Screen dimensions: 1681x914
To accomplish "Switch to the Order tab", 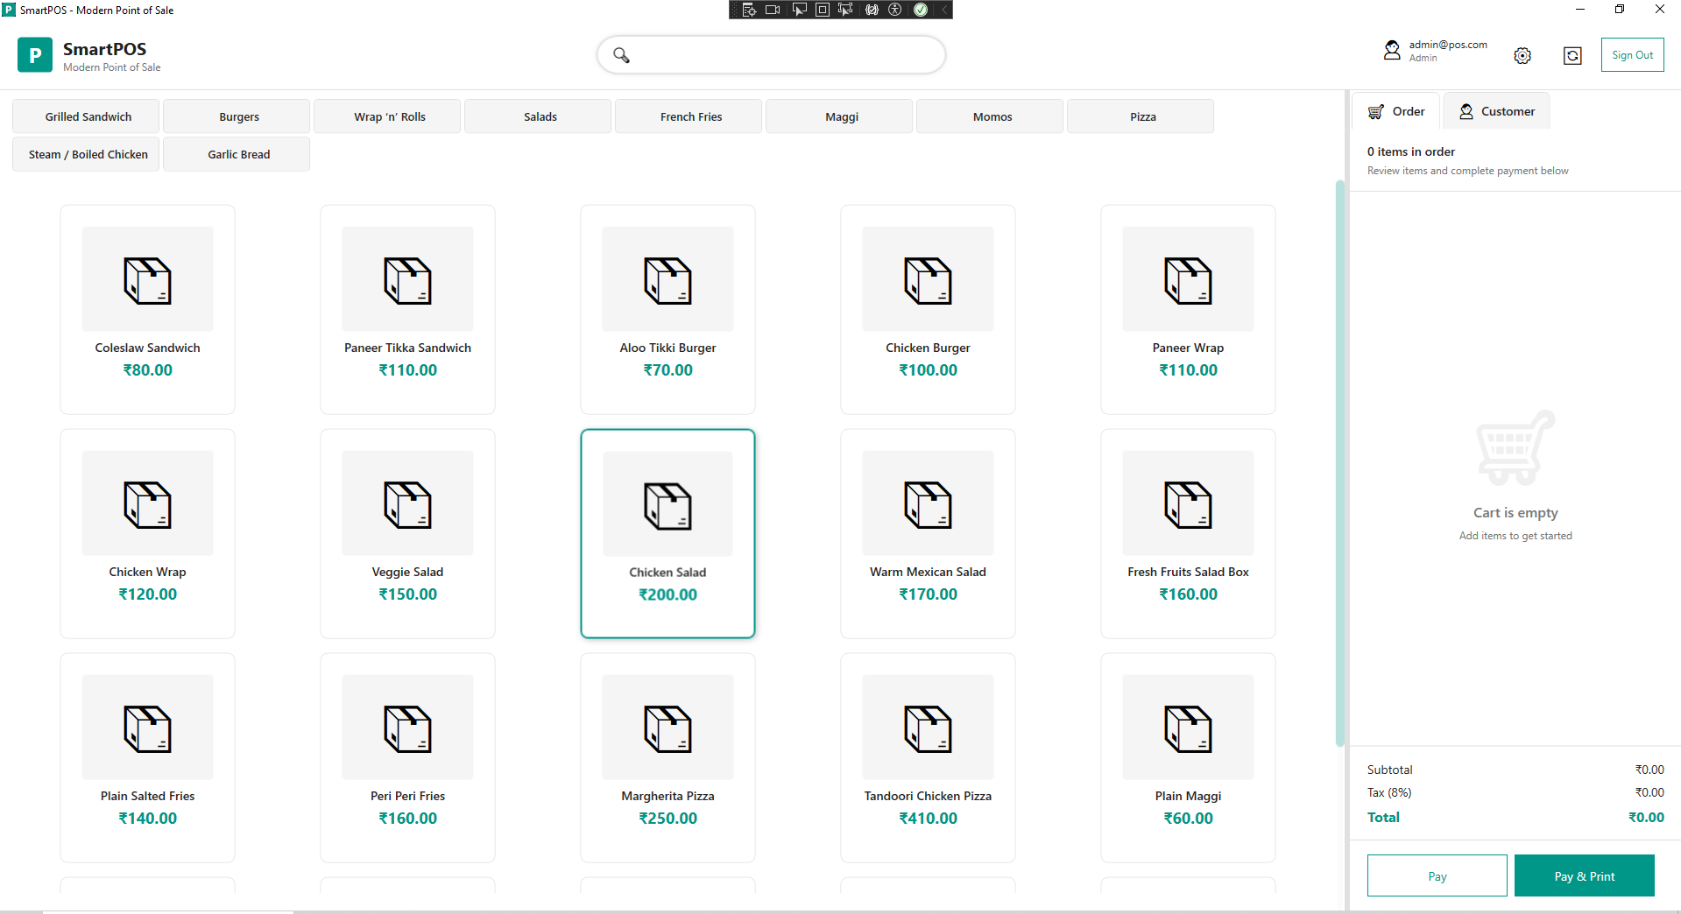I will click(x=1396, y=111).
